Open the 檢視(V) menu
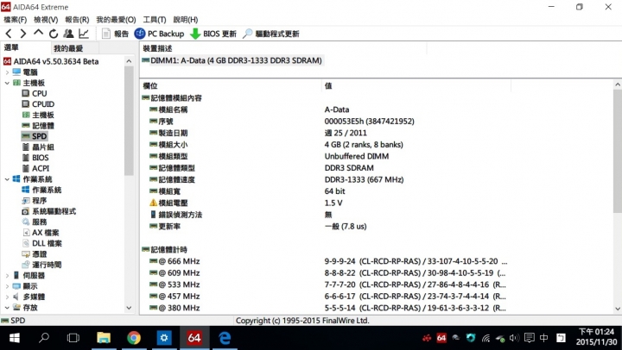The width and height of the screenshot is (622, 350). point(46,20)
